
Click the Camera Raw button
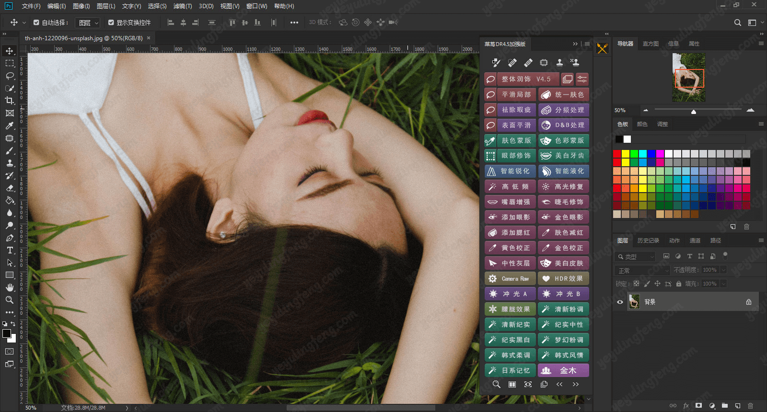pos(510,278)
